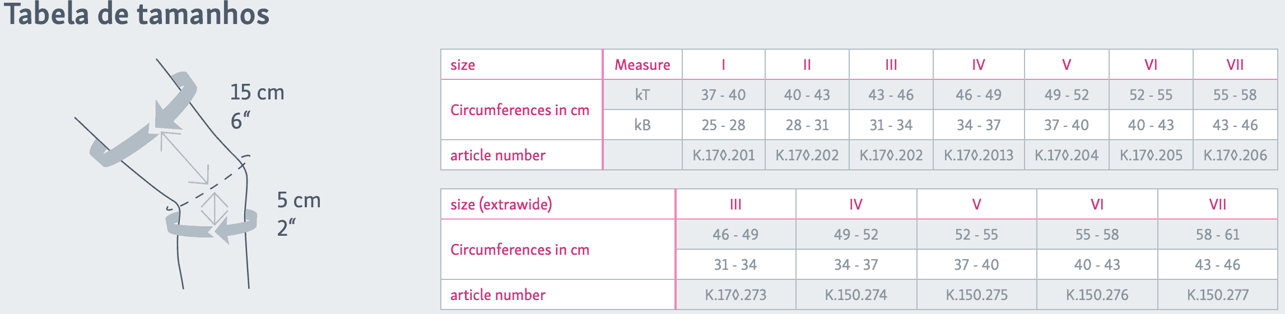Screen dimensions: 1285x314
Task: Select the size VII header in the top table
Action: [x=1235, y=65]
